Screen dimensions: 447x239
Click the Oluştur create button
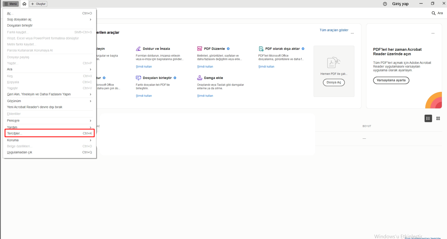pyautogui.click(x=38, y=4)
